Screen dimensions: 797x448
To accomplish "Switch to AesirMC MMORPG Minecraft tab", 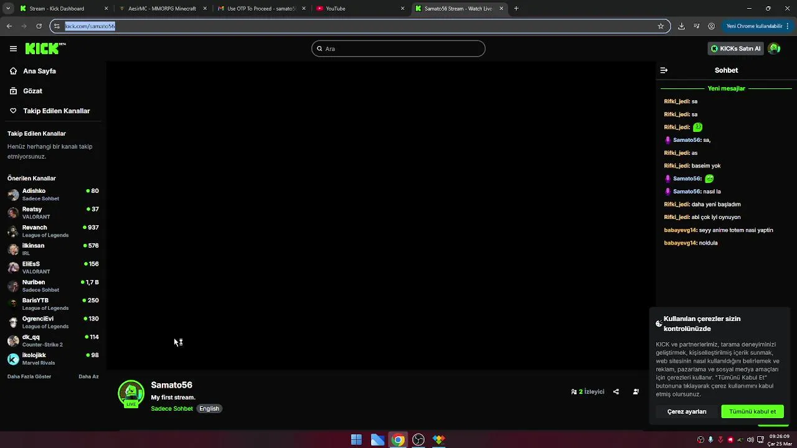I will click(x=162, y=9).
